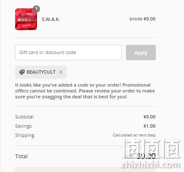Click the Apply button
Image resolution: width=184 pixels, height=172 pixels.
pos(141,53)
